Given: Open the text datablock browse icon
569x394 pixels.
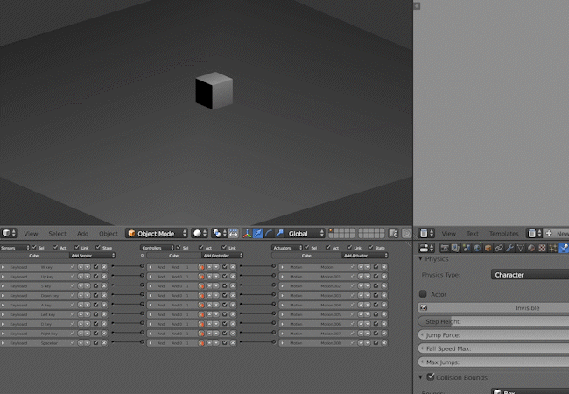Looking at the screenshot, I should pos(534,233).
